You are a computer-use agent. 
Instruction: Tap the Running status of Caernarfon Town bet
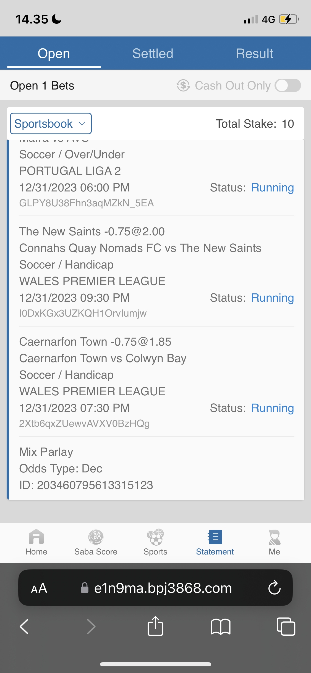click(x=272, y=408)
